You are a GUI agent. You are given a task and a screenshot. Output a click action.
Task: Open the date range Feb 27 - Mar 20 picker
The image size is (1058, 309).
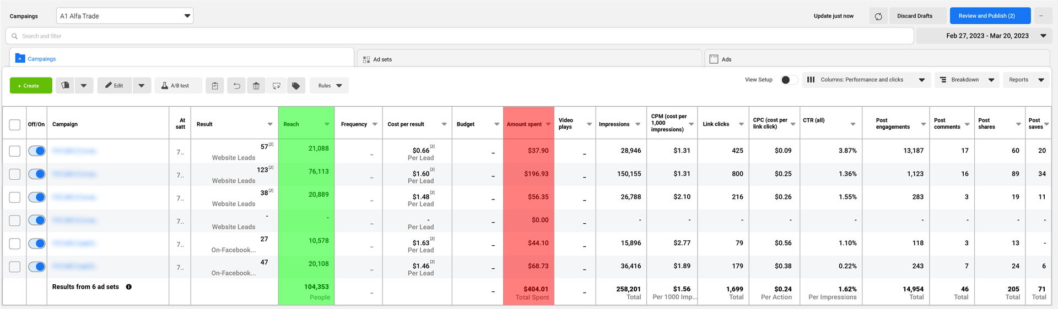[x=985, y=36]
